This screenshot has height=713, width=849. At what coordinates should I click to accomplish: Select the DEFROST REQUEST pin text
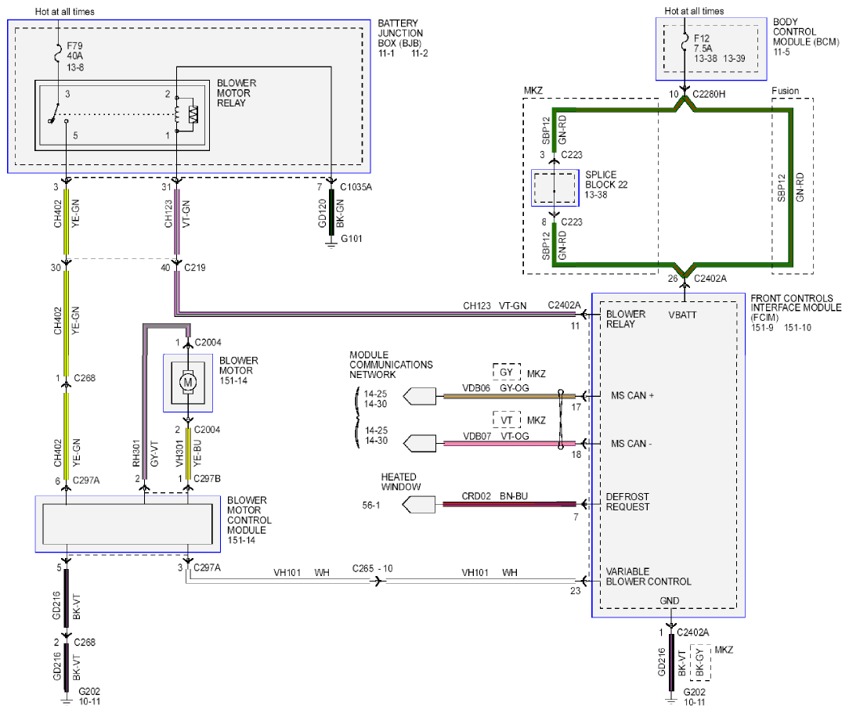pos(627,502)
